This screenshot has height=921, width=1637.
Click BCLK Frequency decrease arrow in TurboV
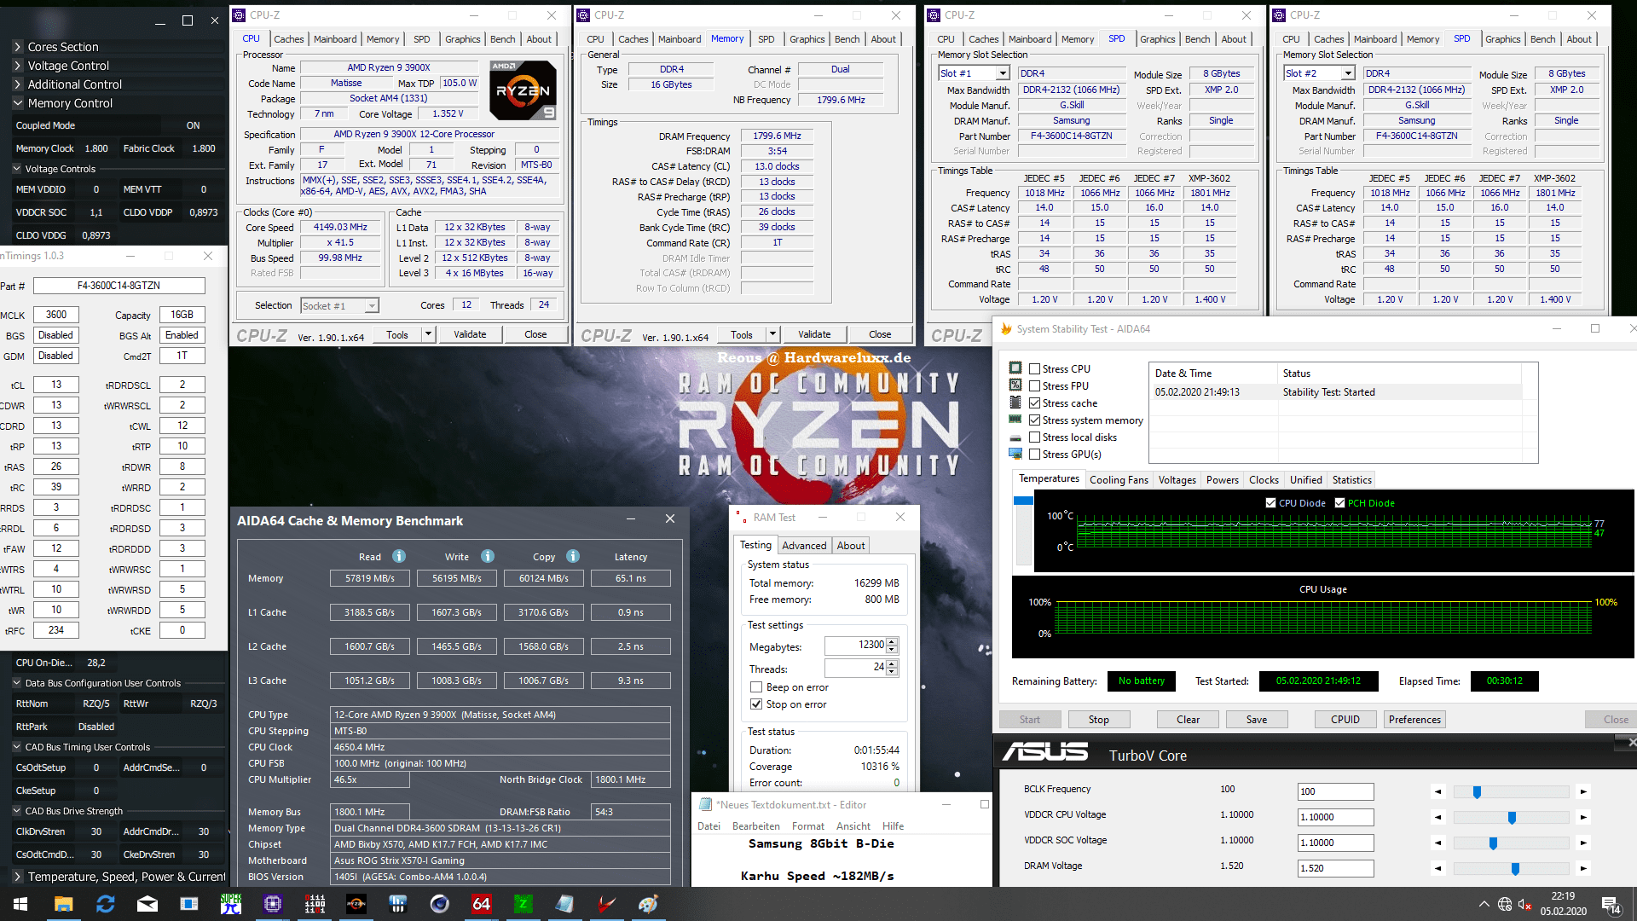(x=1438, y=791)
